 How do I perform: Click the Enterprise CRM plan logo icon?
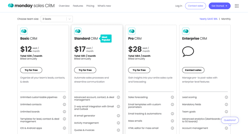[x=186, y=31]
